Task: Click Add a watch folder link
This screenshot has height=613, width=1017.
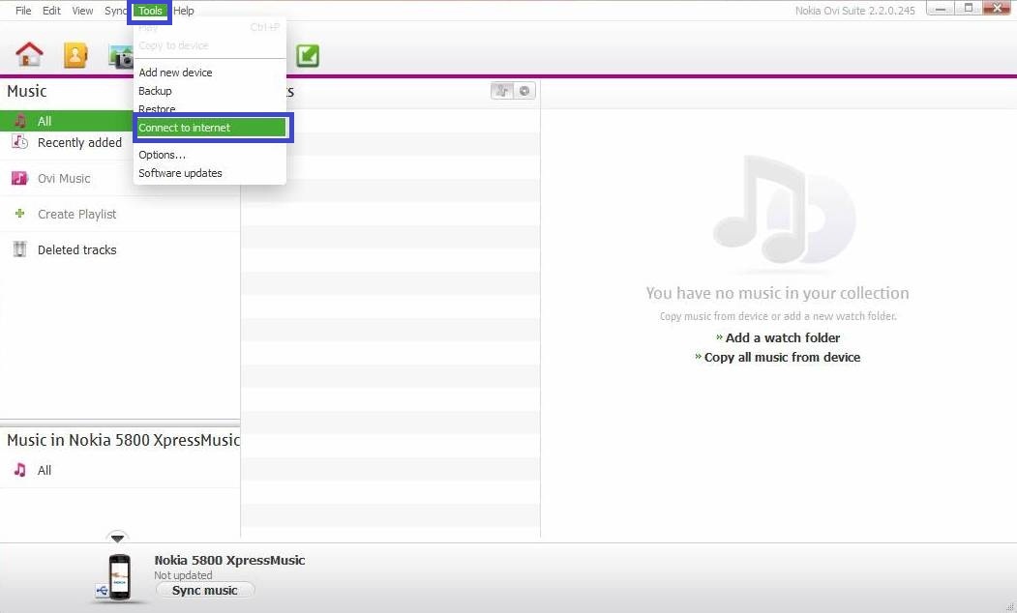Action: (782, 337)
